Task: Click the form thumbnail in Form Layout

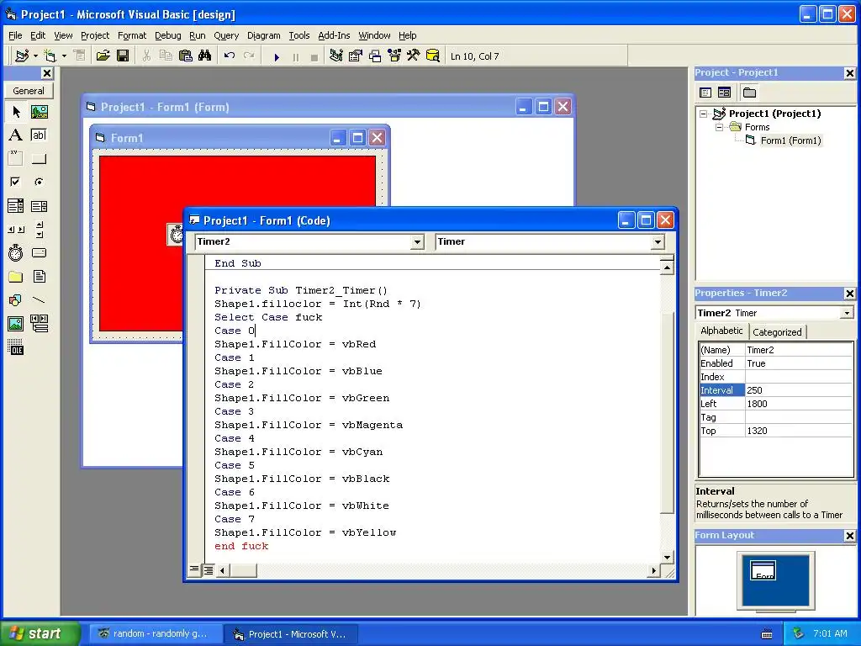Action: pos(763,570)
